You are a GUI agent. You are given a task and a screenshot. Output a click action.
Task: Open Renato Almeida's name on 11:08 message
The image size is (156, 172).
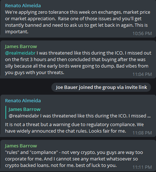coord(23,101)
